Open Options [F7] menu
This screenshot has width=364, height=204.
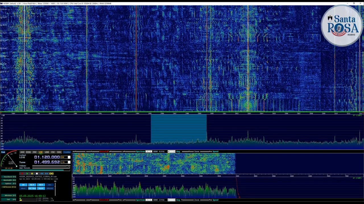[9, 184]
